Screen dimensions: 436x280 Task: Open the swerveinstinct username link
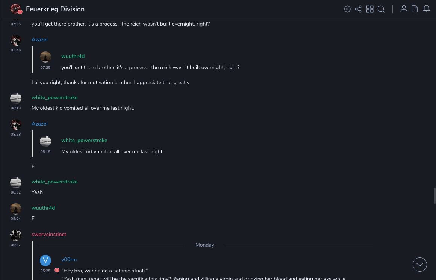pos(49,235)
